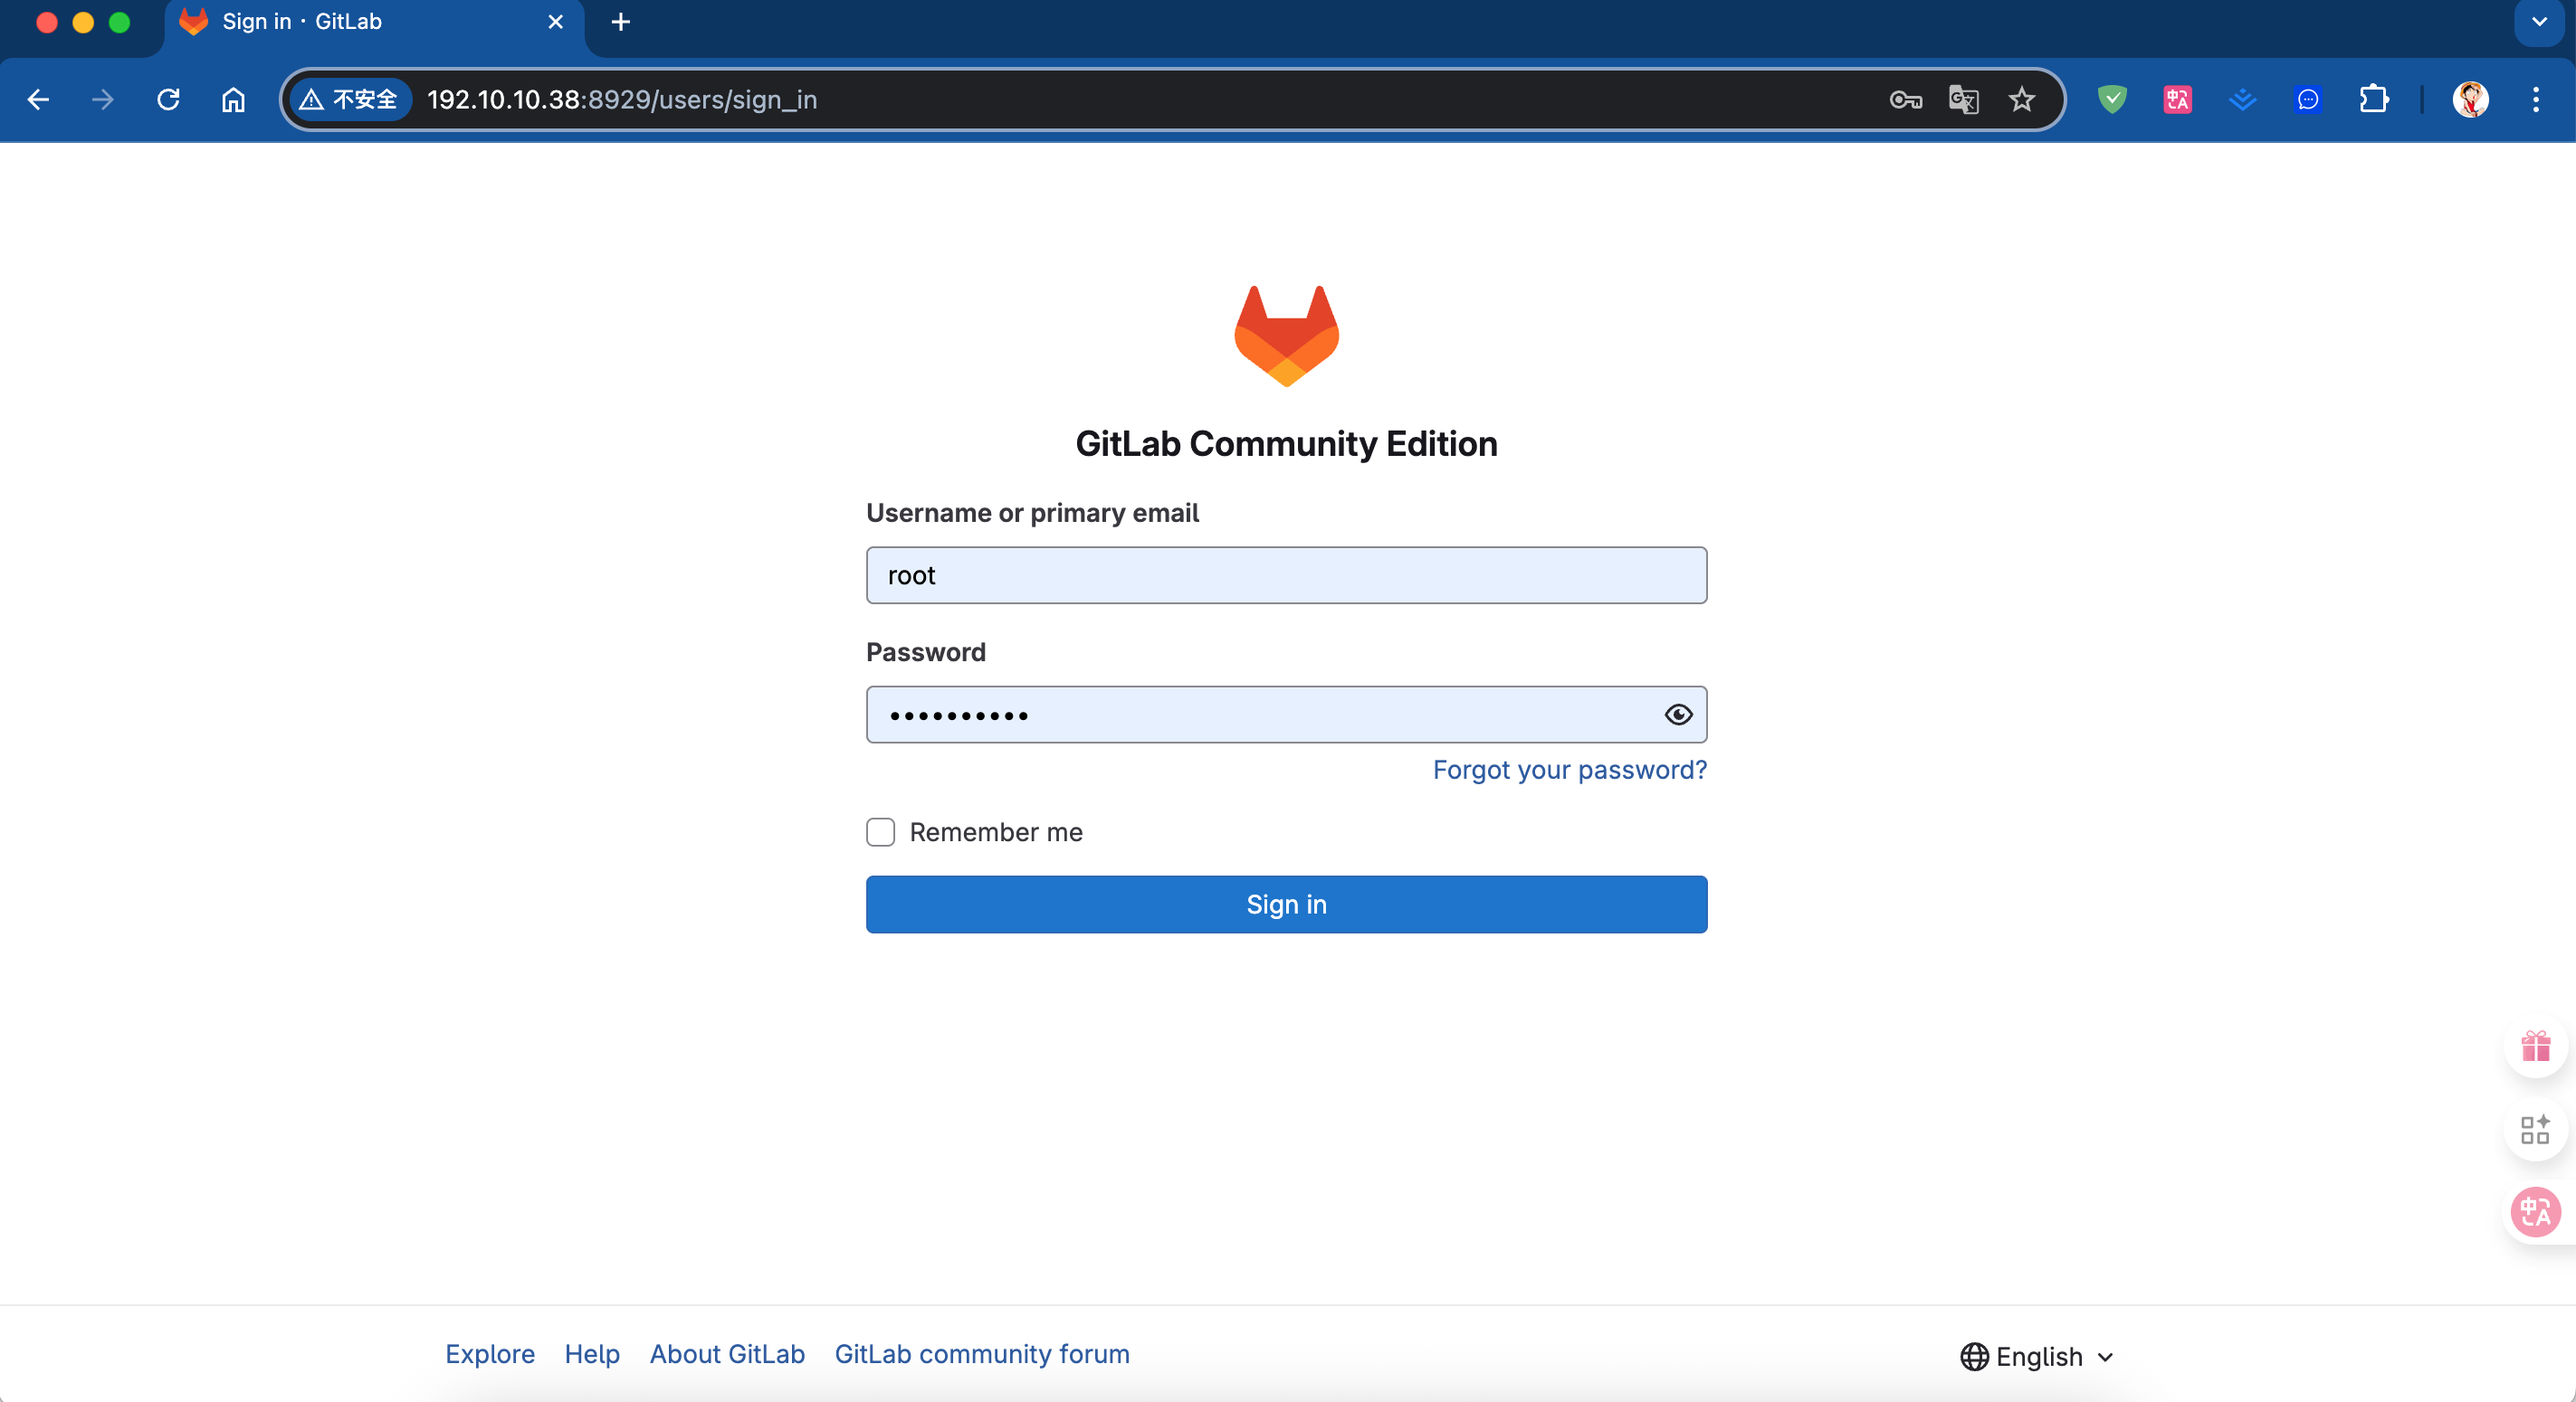Click the not-secure warning badge
Viewport: 2576px width, 1402px height.
(x=350, y=99)
